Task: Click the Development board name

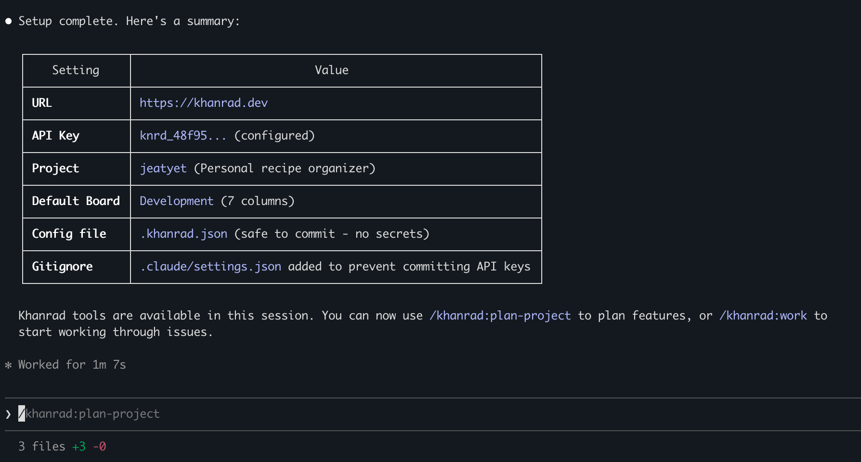Action: (x=176, y=201)
